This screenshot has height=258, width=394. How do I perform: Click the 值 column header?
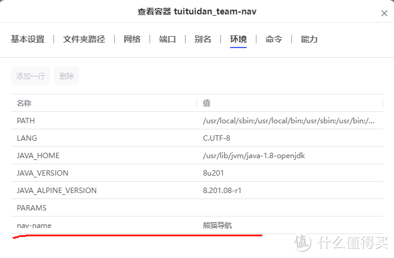(289, 103)
